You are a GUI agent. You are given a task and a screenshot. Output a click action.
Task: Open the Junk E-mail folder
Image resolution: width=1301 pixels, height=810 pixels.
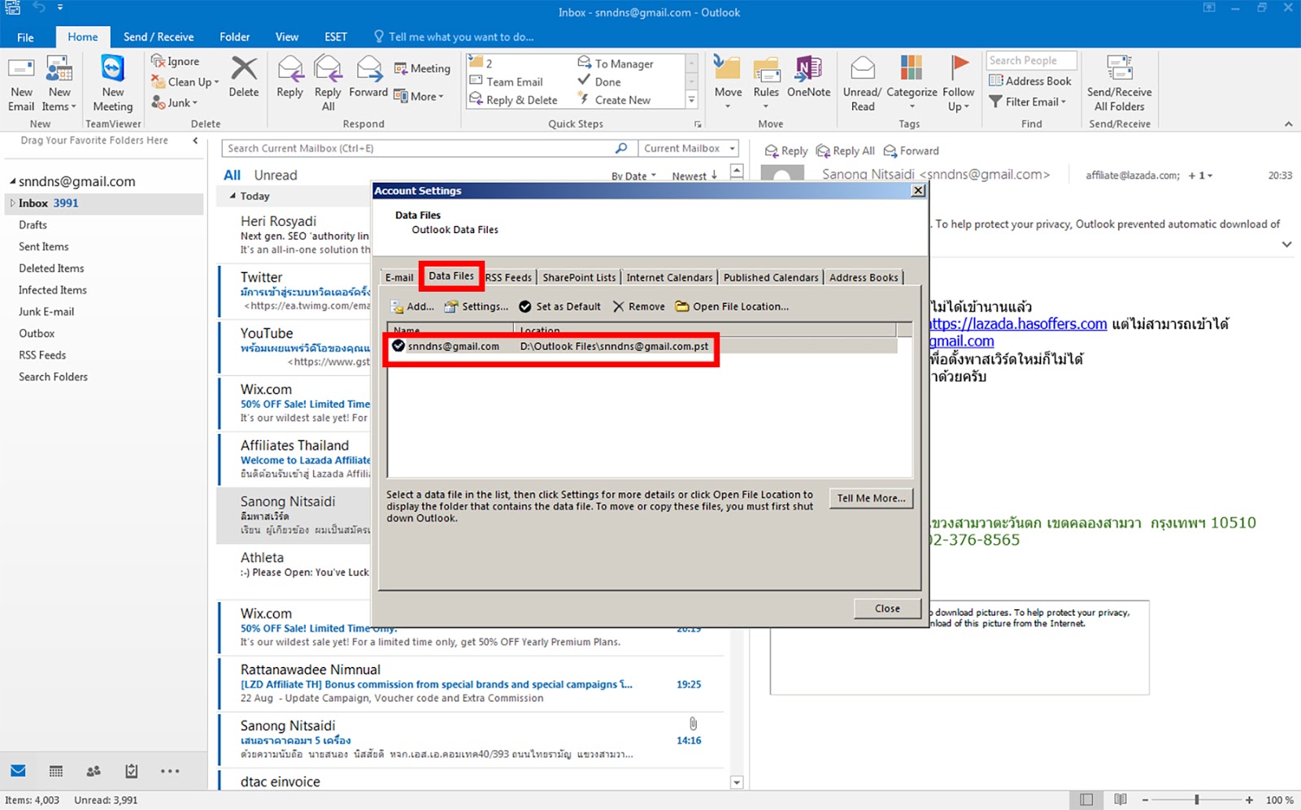(46, 312)
